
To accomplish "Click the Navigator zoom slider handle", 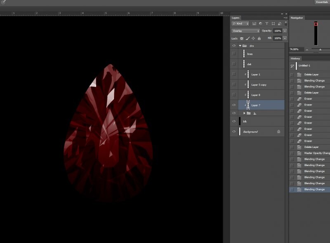I will click(321, 50).
